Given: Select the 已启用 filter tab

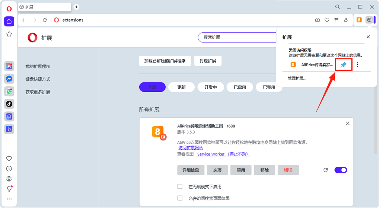Looking at the screenshot, I should click(240, 87).
